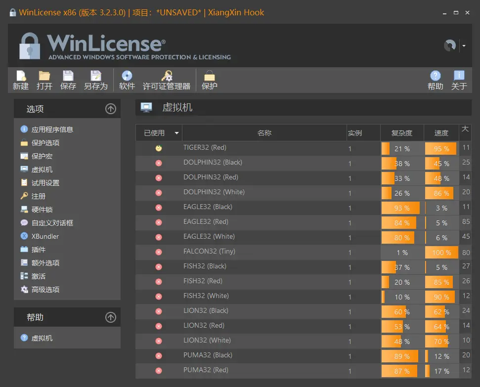This screenshot has width=480, height=387.
Task: Maximize the WinLicense window
Action: (456, 12)
